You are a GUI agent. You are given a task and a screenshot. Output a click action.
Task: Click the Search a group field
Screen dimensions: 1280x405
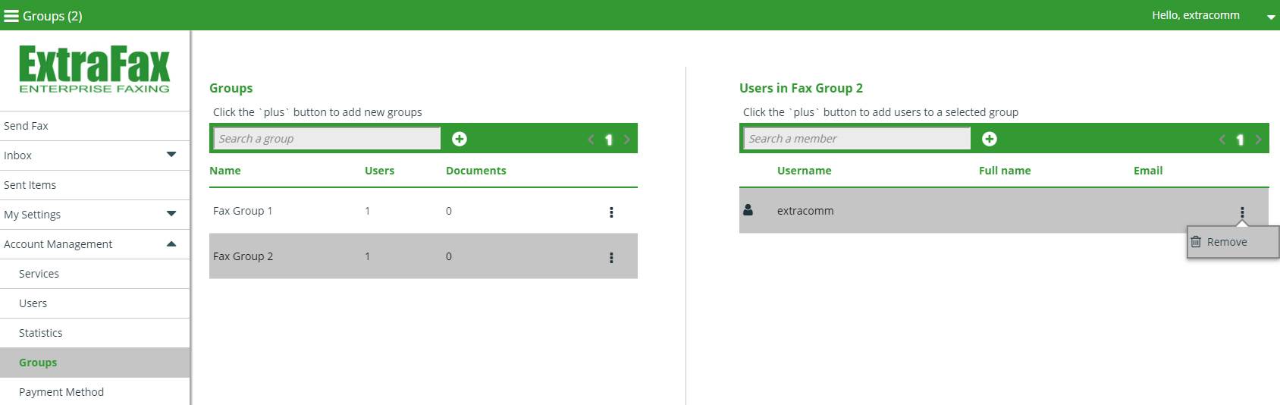[327, 139]
